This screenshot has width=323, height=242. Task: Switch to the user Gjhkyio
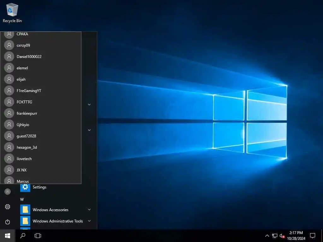(x=41, y=124)
